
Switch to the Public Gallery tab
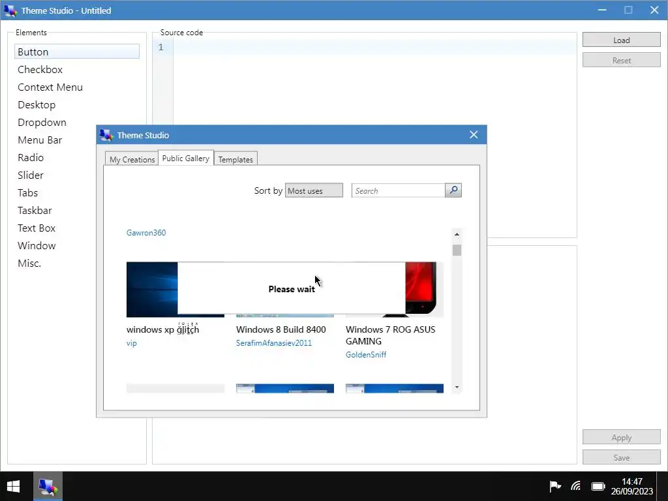pyautogui.click(x=186, y=158)
